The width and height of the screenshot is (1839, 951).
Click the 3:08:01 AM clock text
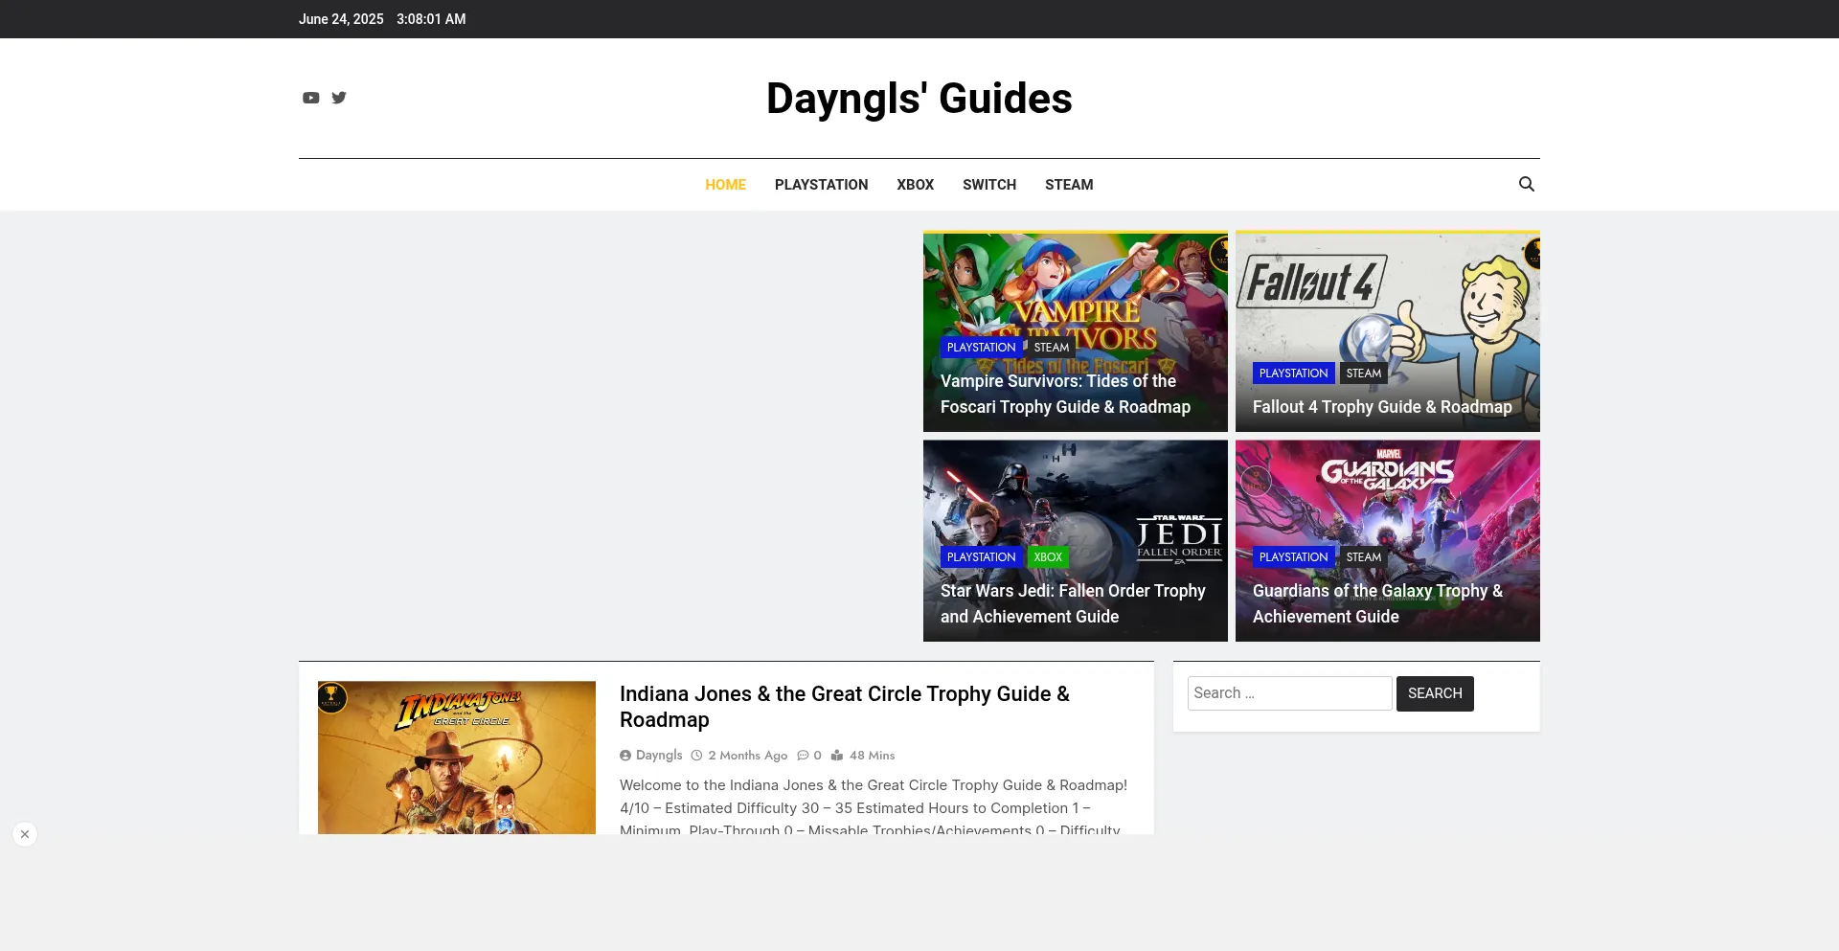431,19
